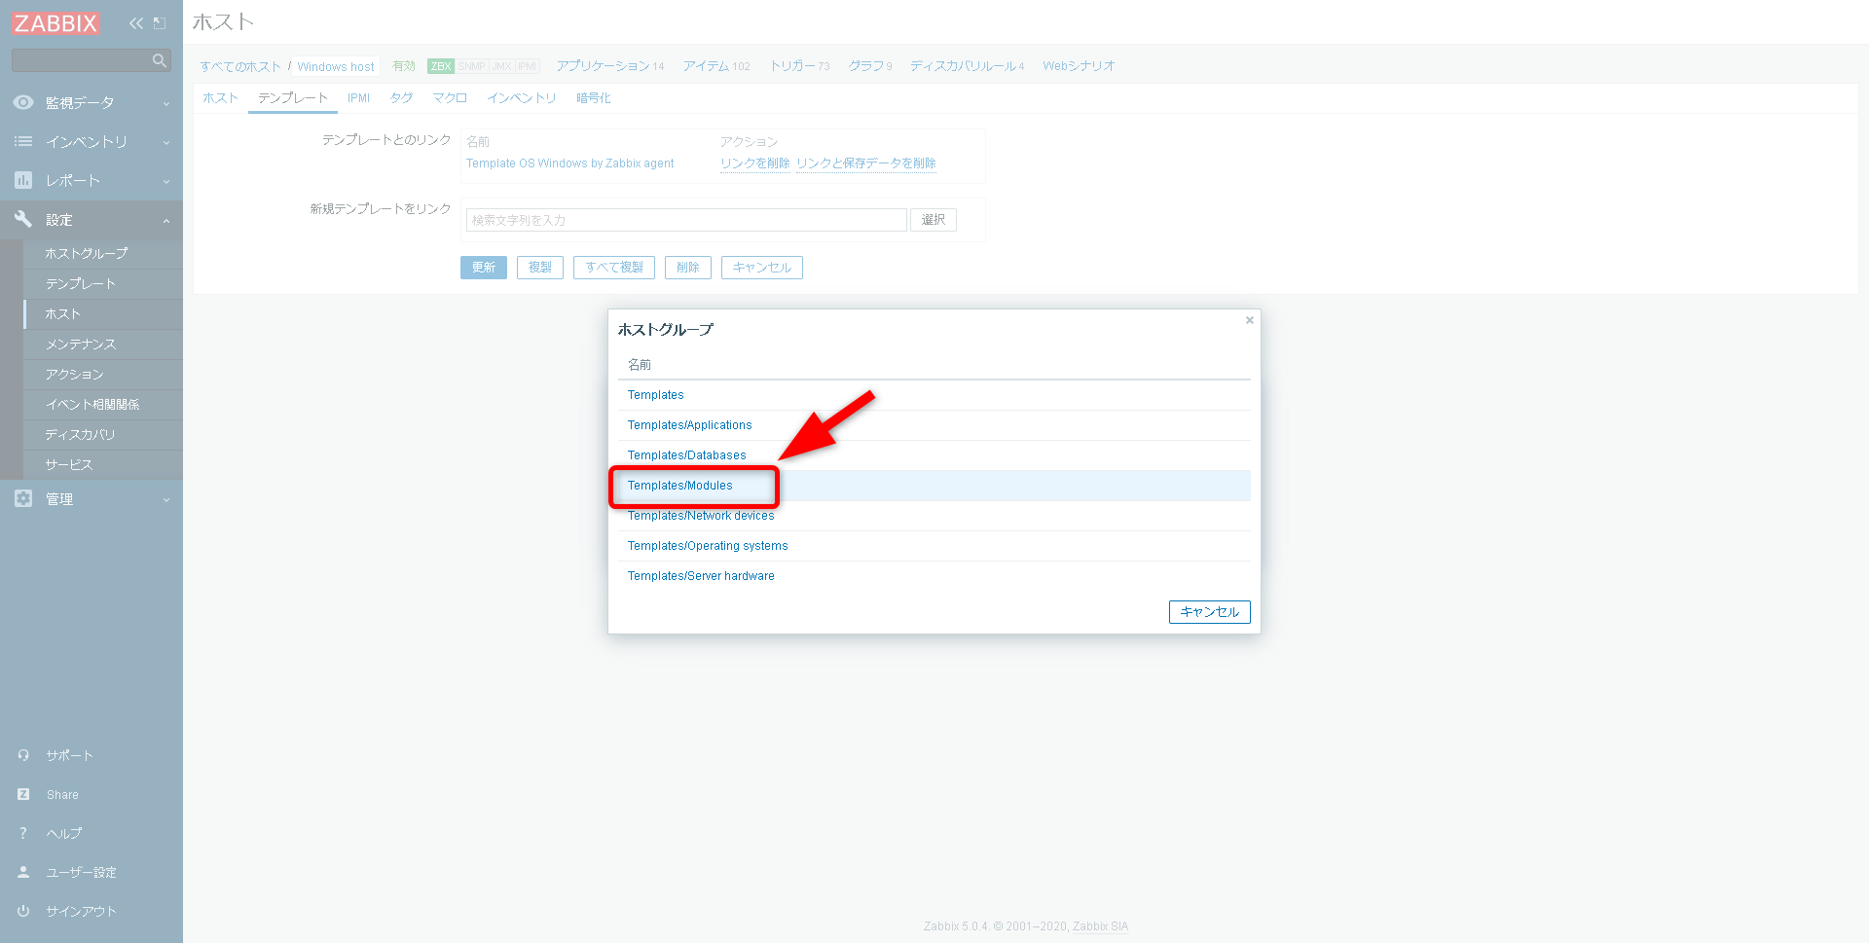Viewport: 1869px width, 943px height.
Task: Click the ZBX availability badge
Action: [441, 66]
